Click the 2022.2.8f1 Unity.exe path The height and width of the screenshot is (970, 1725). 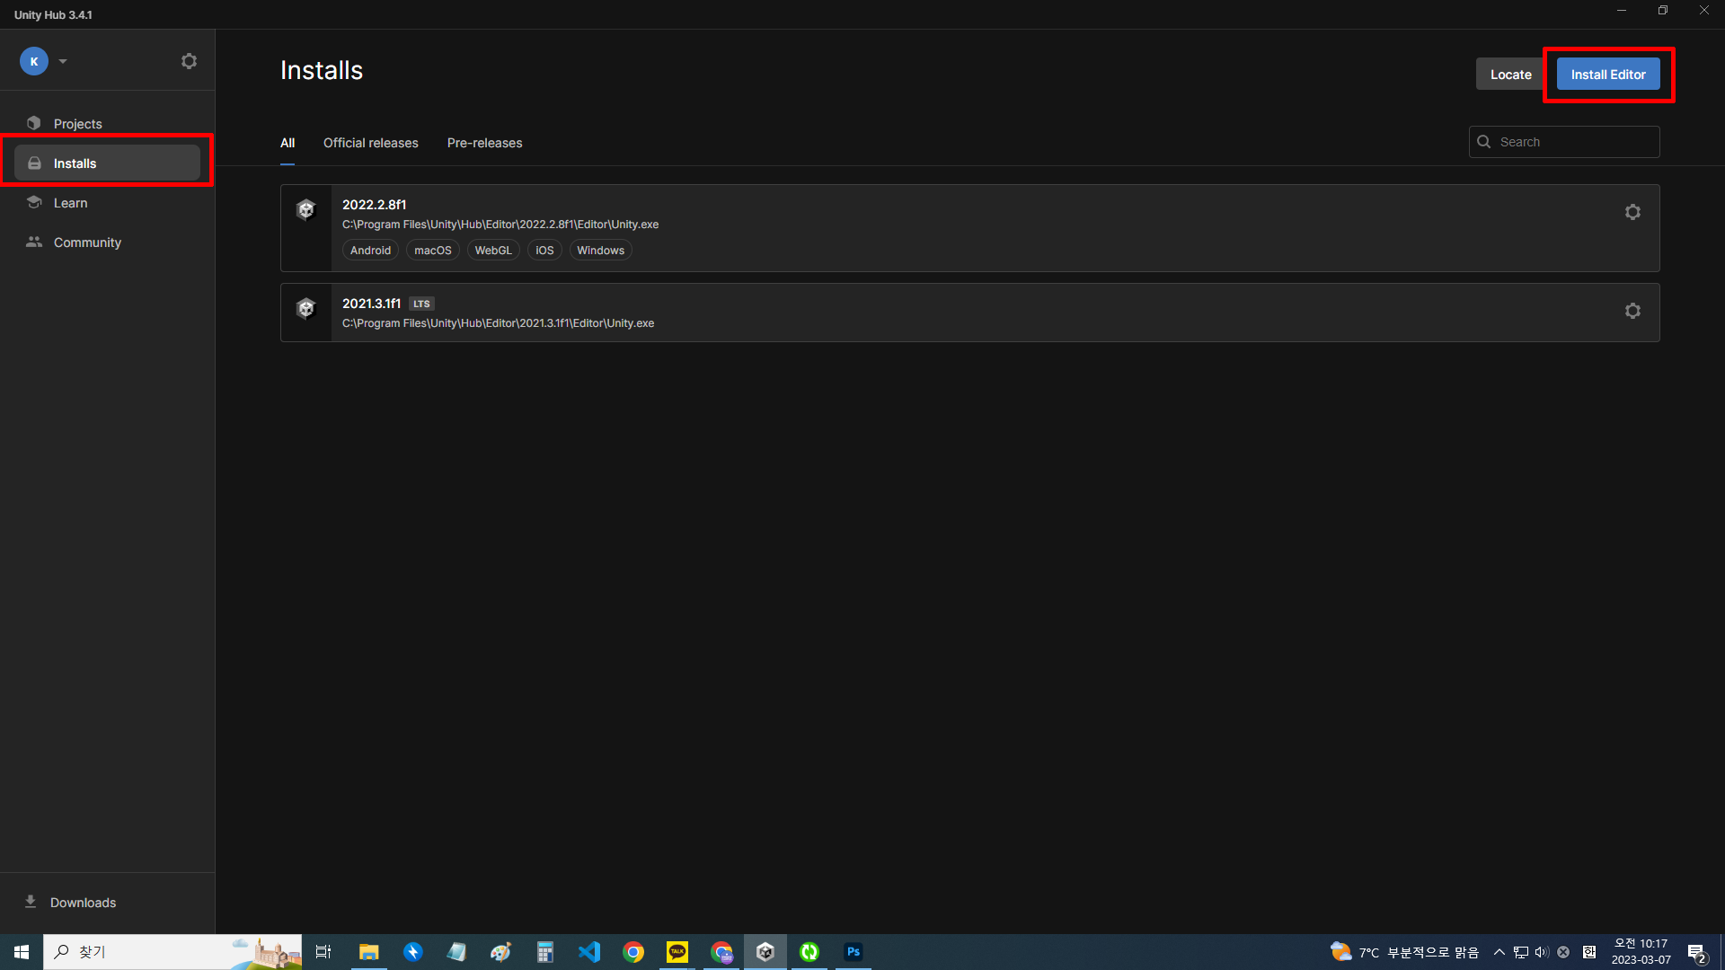click(500, 225)
